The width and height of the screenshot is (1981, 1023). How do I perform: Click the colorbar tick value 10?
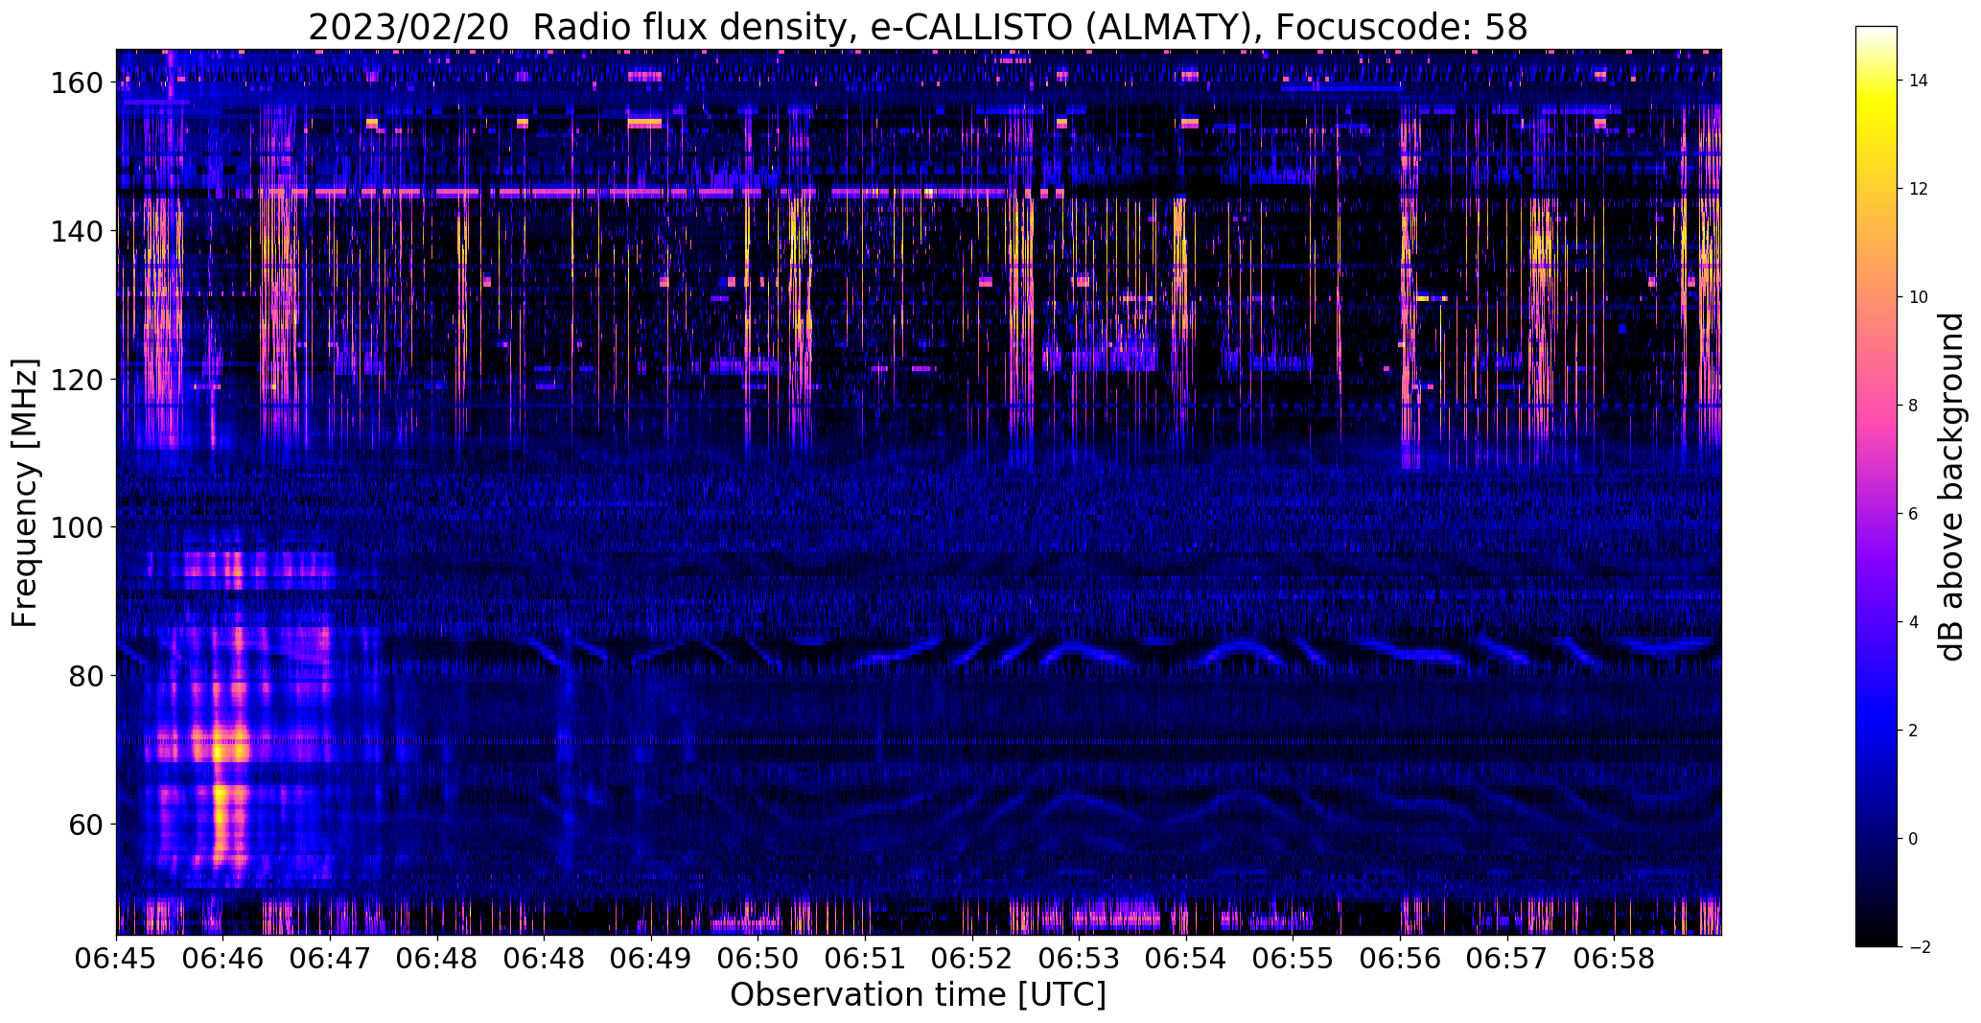1919,297
